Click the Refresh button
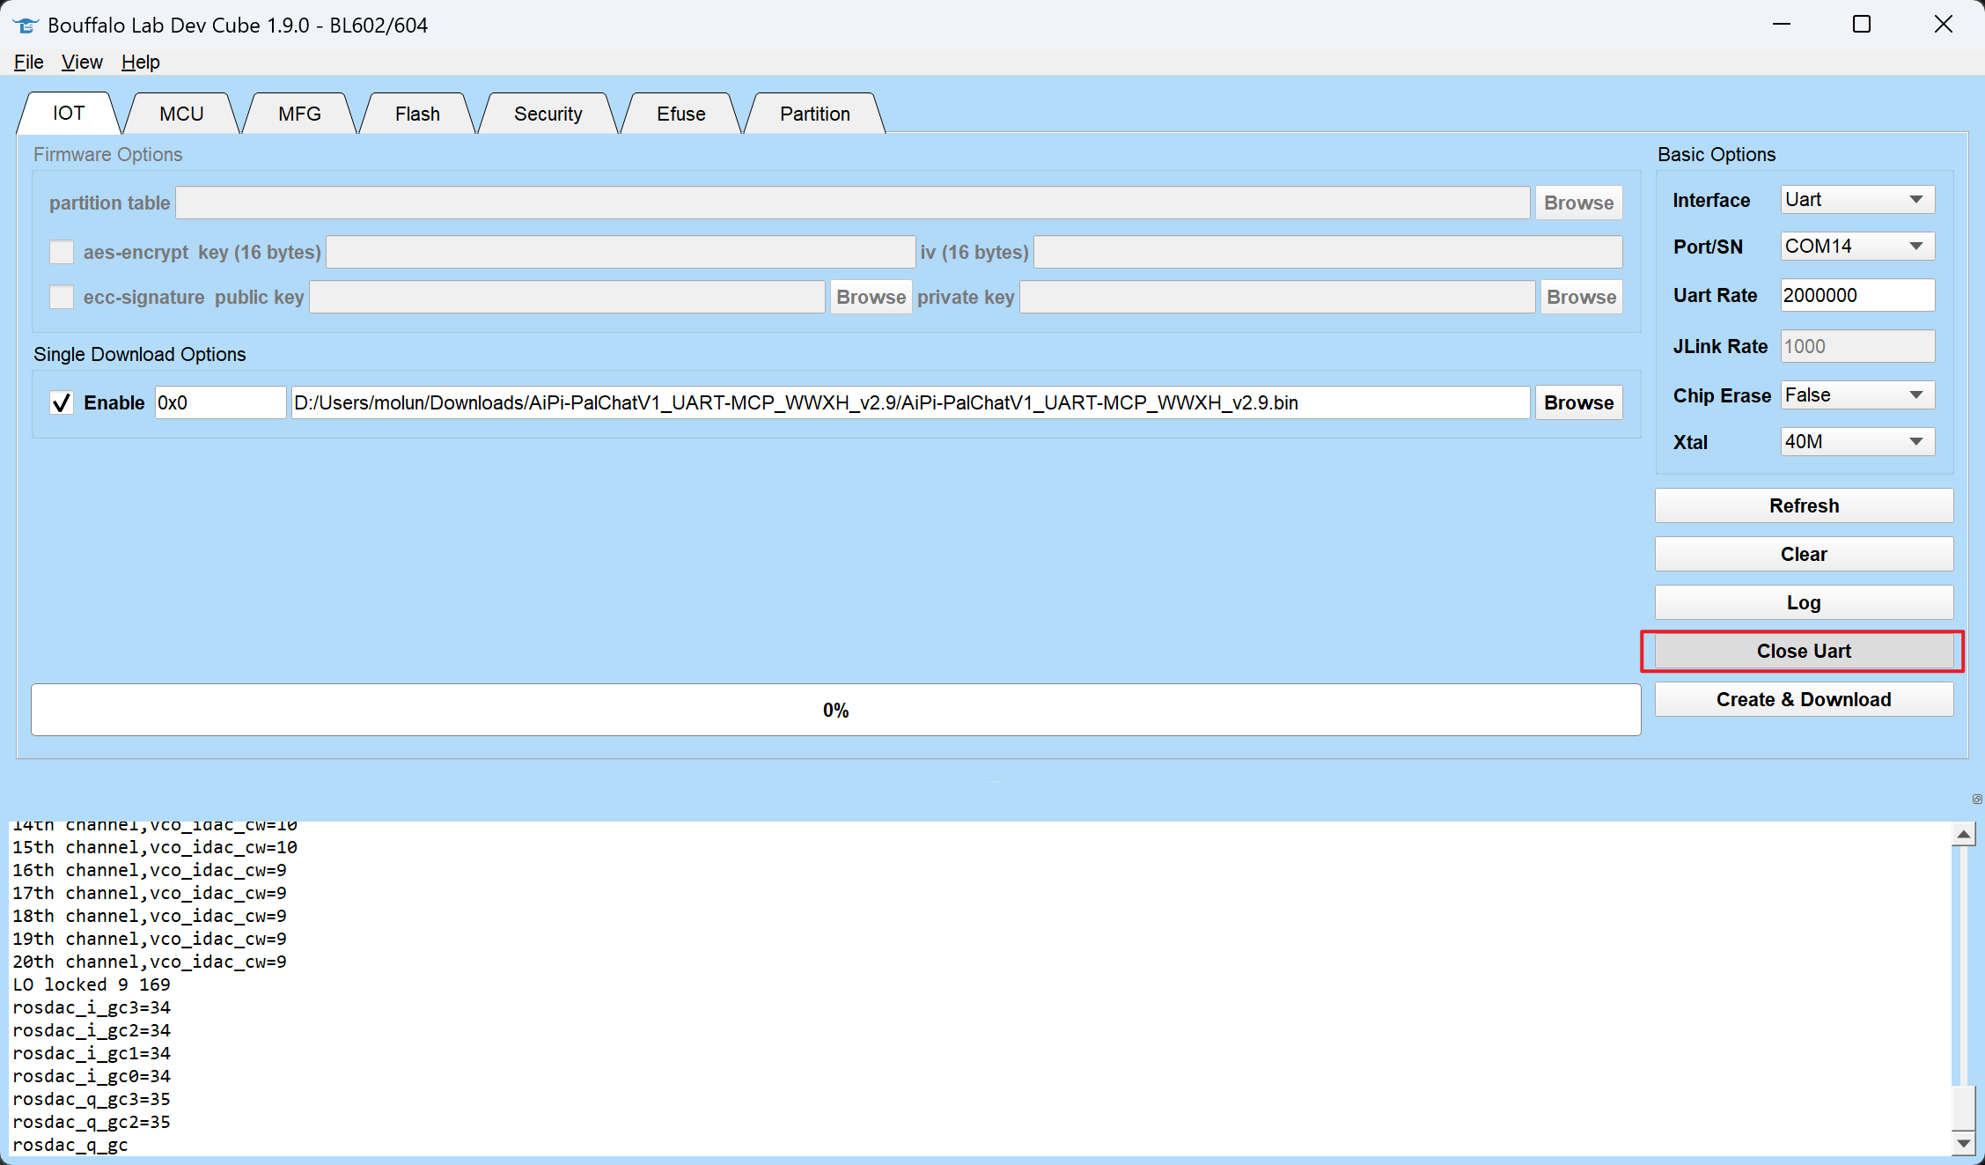The height and width of the screenshot is (1165, 1985). click(x=1804, y=505)
